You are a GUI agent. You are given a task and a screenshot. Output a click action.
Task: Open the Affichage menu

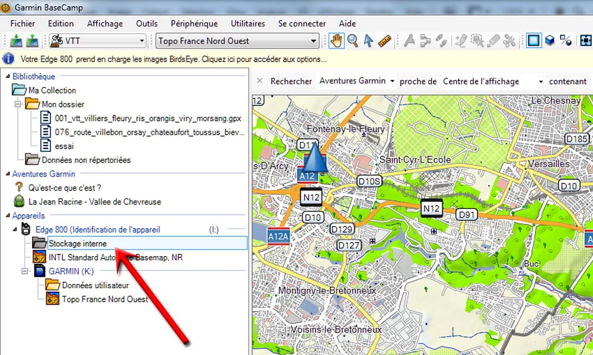point(105,24)
